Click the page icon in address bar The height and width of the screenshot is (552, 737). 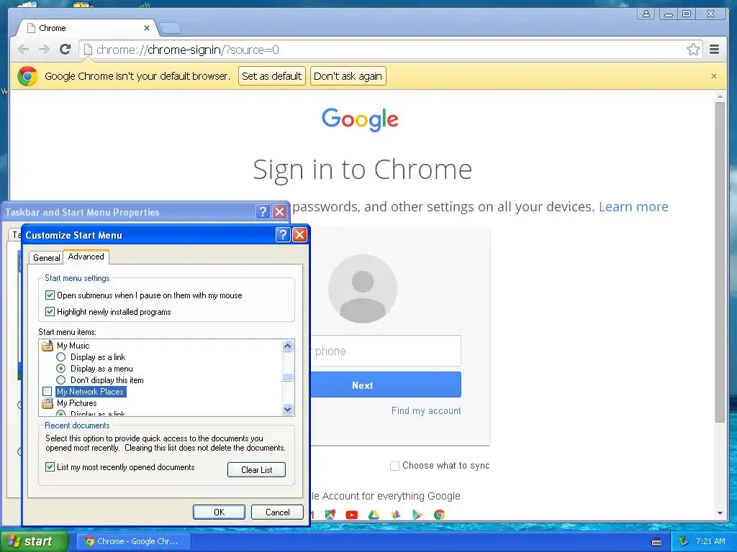[88, 50]
